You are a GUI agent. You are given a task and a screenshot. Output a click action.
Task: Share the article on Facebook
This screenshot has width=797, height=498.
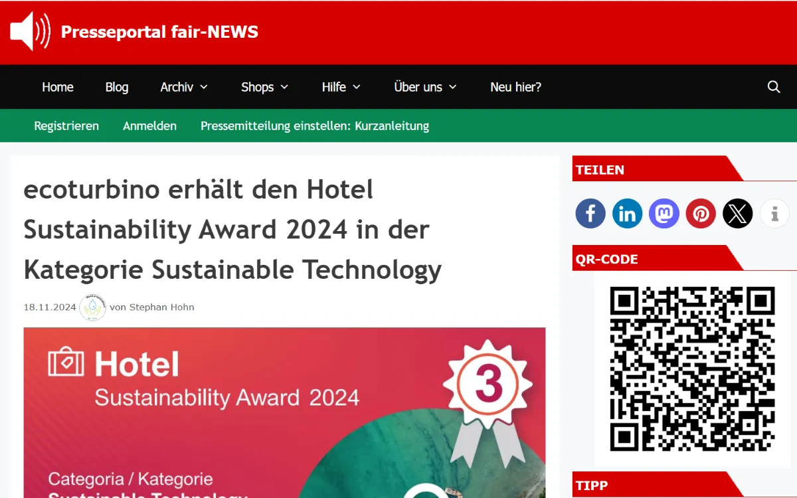point(590,213)
